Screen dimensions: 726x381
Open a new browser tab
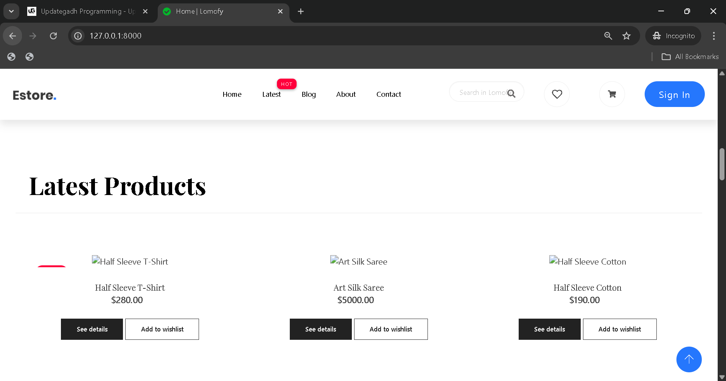click(300, 11)
